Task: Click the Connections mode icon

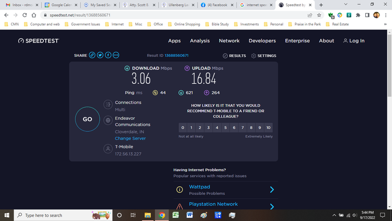Action: (x=108, y=105)
